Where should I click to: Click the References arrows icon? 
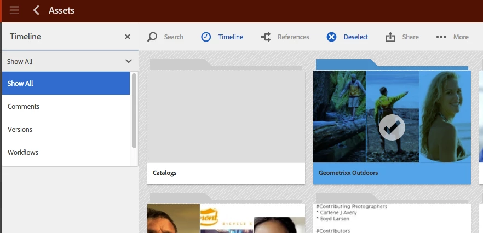(x=266, y=37)
